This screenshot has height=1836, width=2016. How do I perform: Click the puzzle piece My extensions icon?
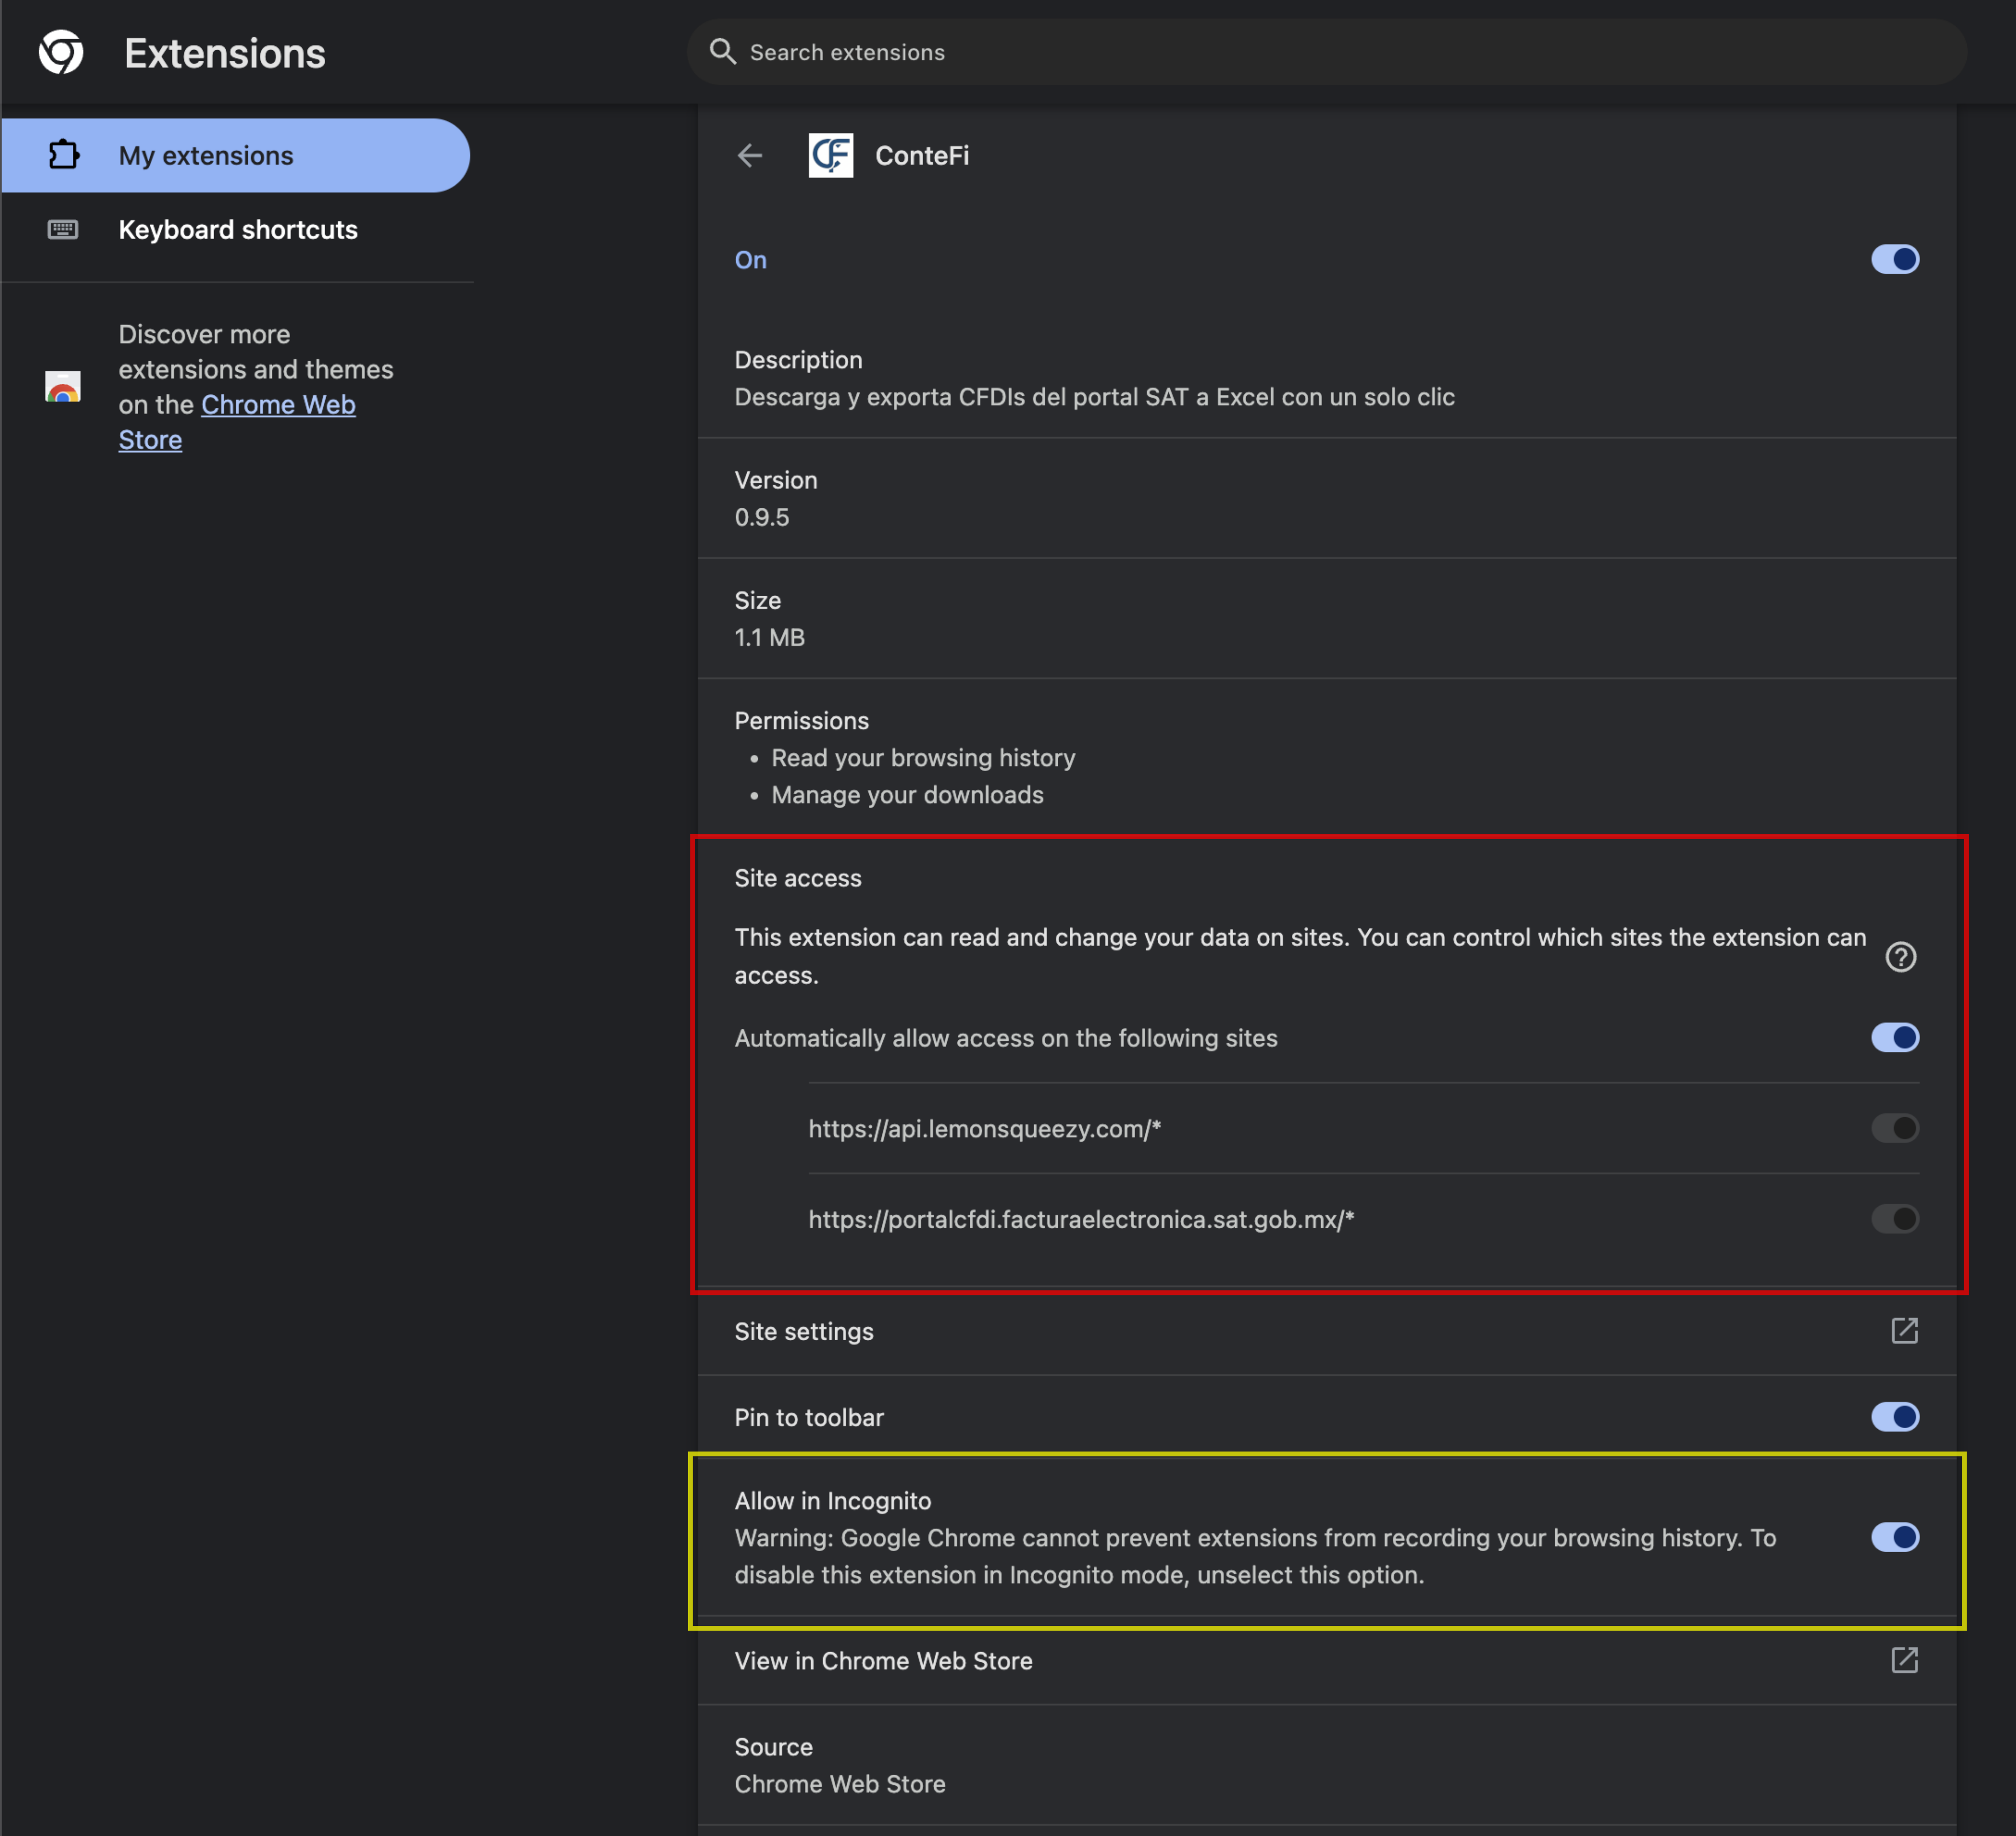point(63,155)
